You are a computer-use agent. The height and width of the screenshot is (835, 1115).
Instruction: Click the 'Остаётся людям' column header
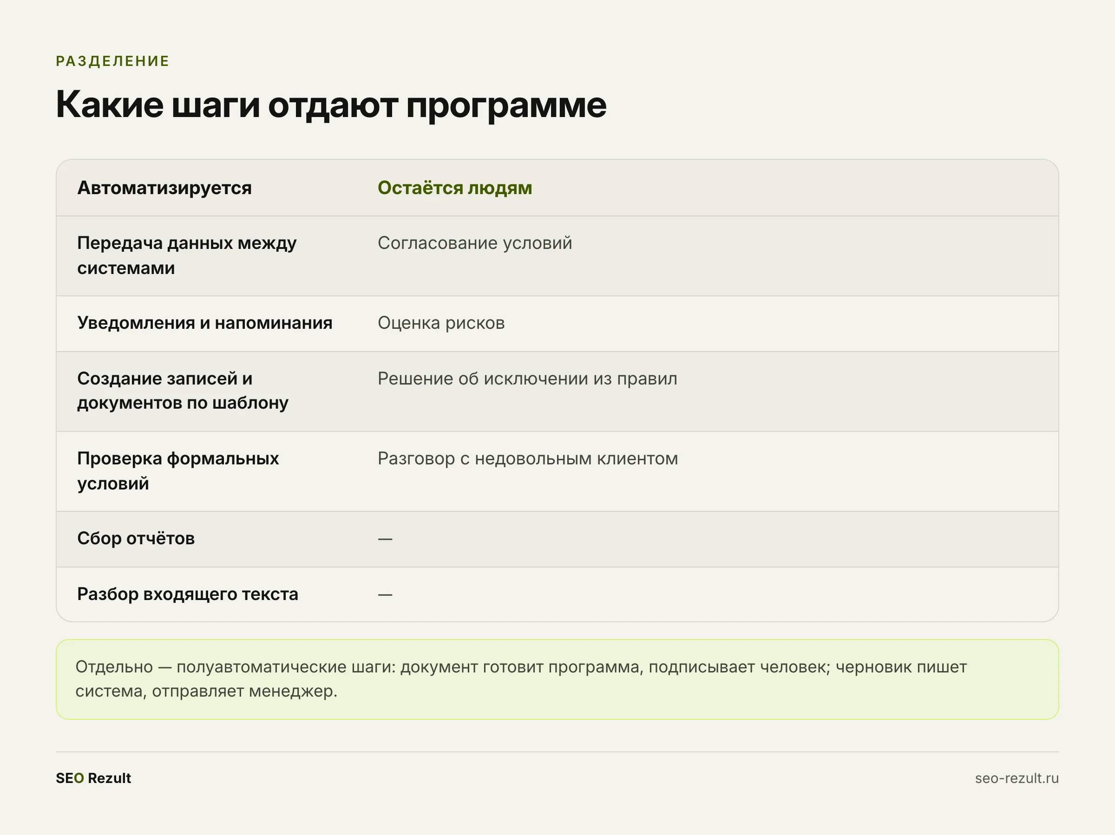(x=455, y=188)
